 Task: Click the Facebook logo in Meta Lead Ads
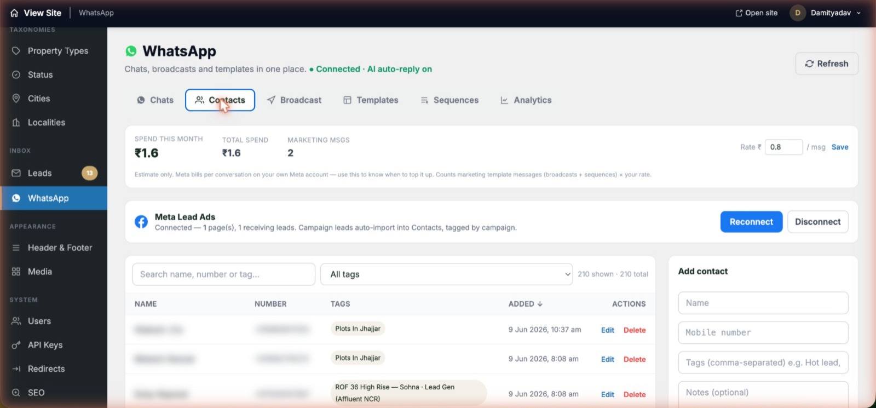pos(141,222)
